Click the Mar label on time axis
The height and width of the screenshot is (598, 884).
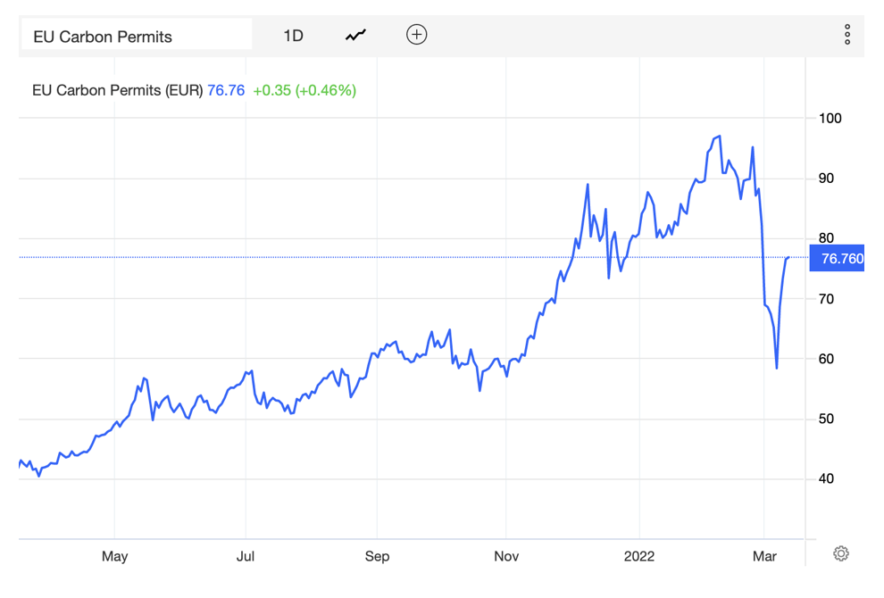[x=765, y=556]
